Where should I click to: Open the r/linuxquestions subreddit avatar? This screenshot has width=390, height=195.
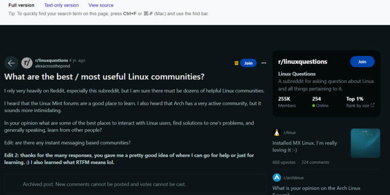click(27, 63)
